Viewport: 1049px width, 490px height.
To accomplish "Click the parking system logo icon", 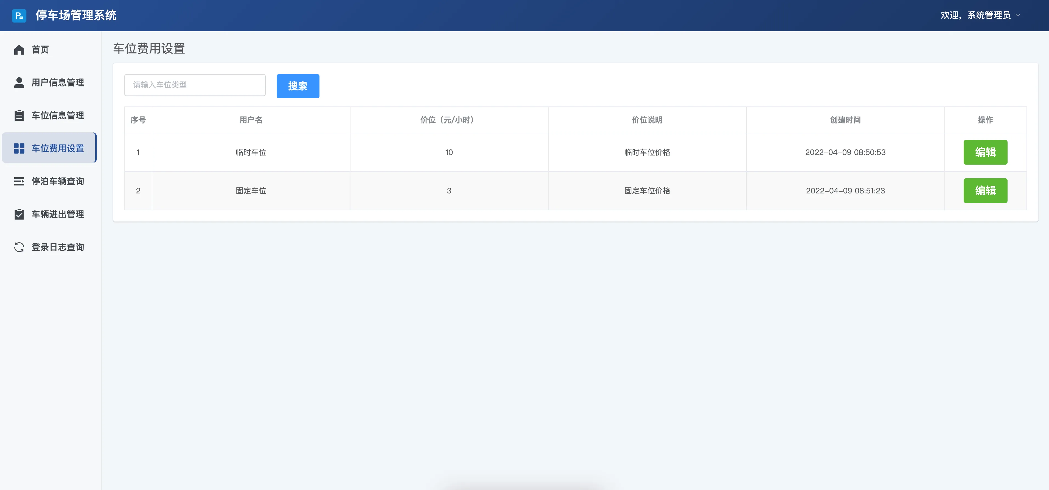I will (x=19, y=15).
